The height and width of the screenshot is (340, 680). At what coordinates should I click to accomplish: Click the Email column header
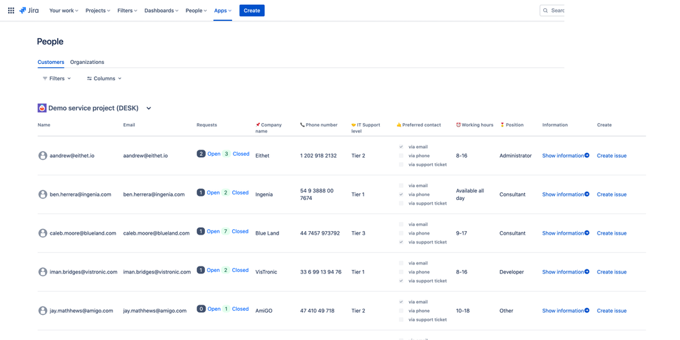tap(129, 124)
